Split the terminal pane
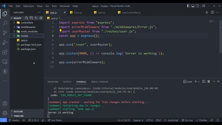Viewport: 222px width, 125px height. point(204,82)
